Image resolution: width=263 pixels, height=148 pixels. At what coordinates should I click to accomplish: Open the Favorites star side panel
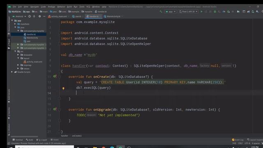pyautogui.click(x=9, y=113)
